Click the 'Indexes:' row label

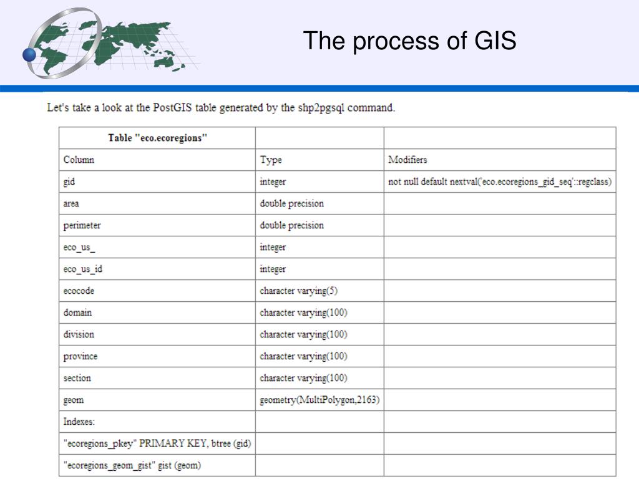[157, 422]
